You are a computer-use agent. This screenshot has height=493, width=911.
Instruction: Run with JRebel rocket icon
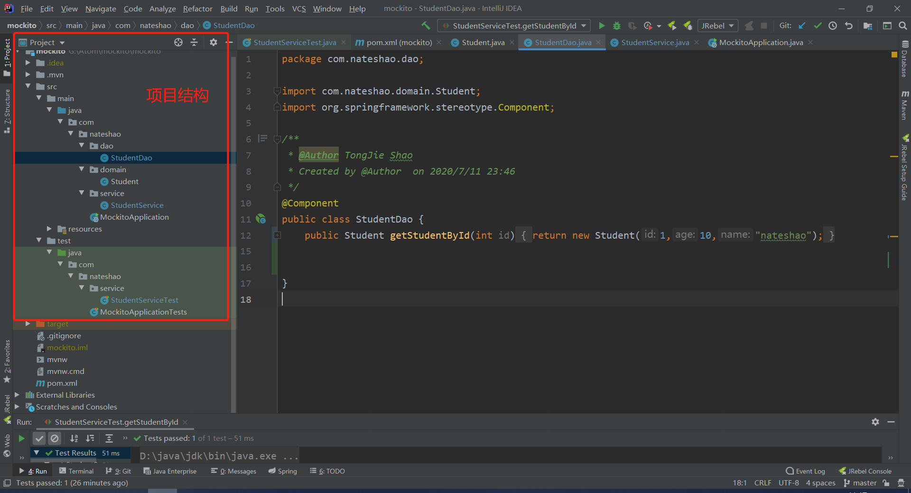[672, 26]
